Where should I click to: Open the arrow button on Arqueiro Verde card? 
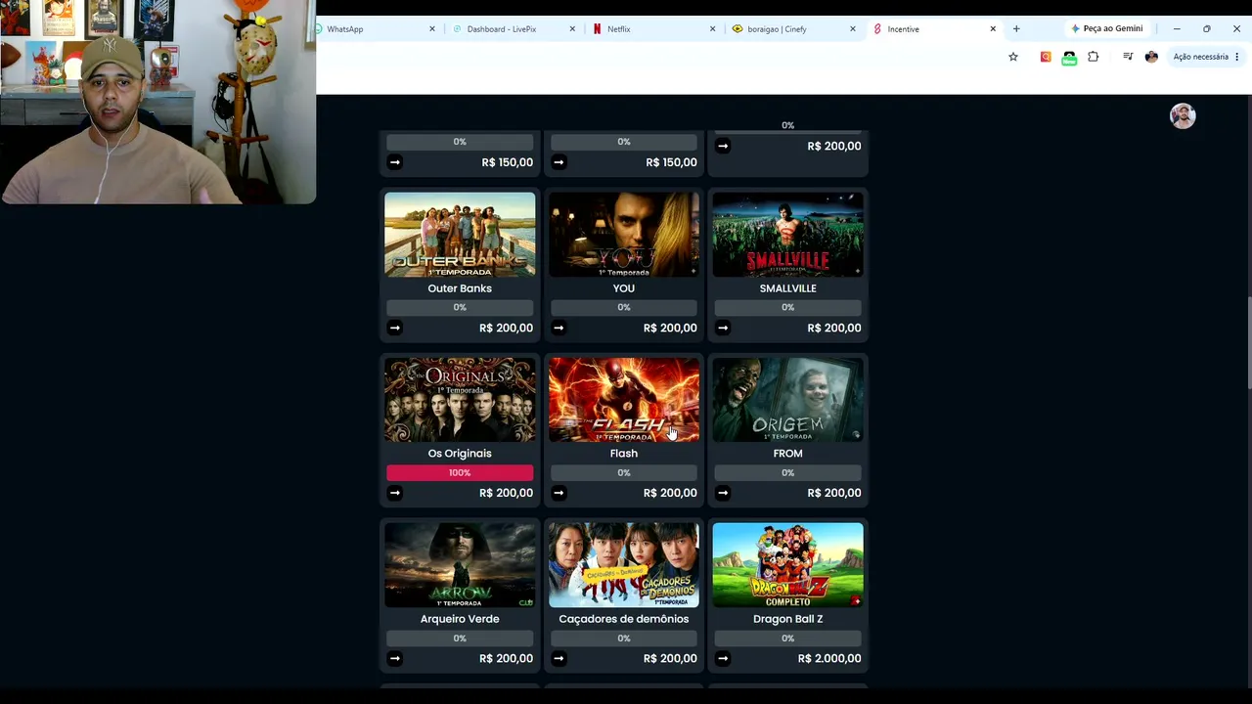(395, 658)
